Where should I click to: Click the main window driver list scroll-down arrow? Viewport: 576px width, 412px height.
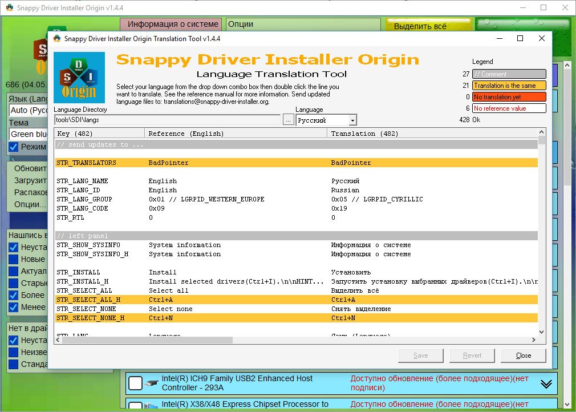[x=567, y=404]
